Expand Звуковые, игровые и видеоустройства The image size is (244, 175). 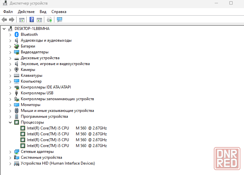[x=10, y=64]
